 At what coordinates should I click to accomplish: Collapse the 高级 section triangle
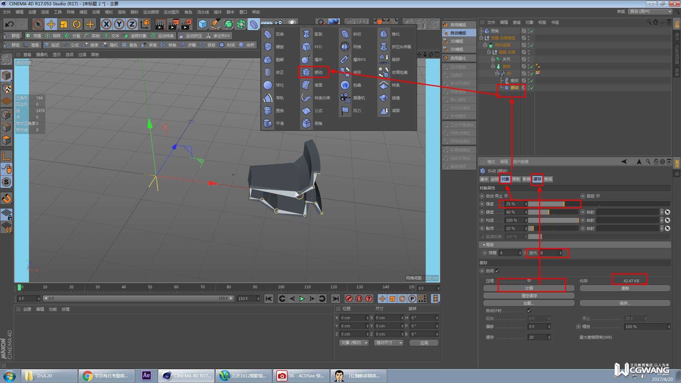483,245
